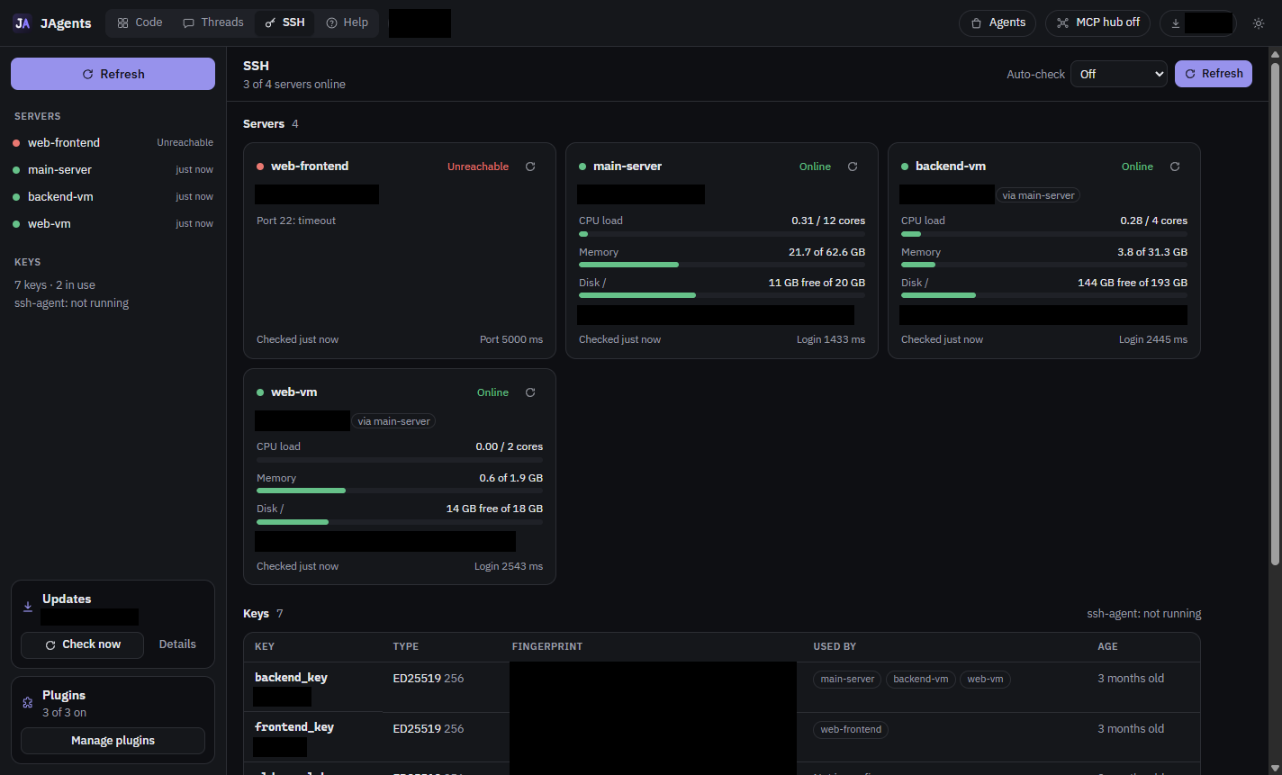The height and width of the screenshot is (775, 1282).
Task: Switch to the Code tab
Action: click(x=140, y=23)
